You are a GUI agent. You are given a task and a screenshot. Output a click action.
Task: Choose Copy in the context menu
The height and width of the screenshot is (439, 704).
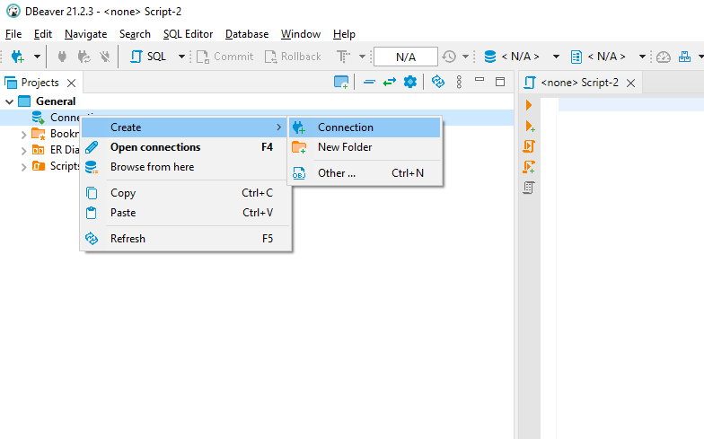186,193
